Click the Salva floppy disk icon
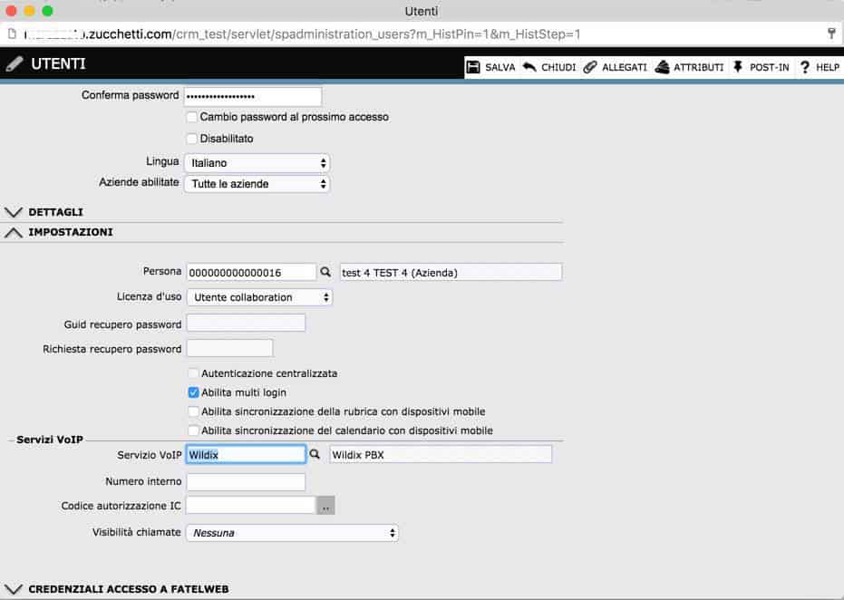The image size is (844, 600). (x=473, y=67)
